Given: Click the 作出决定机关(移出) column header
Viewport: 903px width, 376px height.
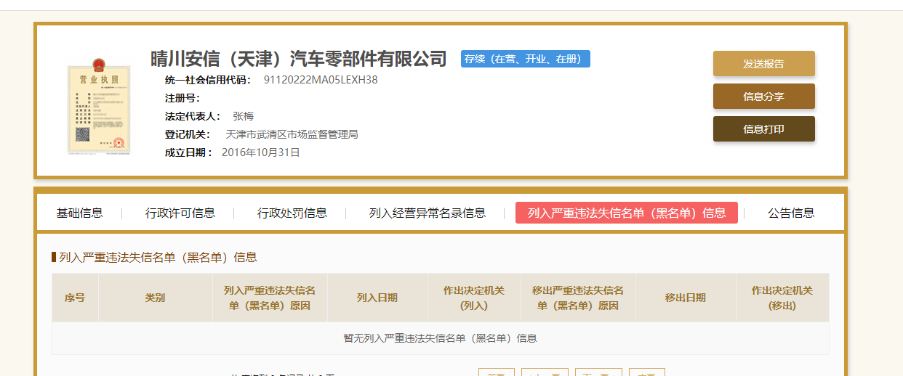Looking at the screenshot, I should (782, 298).
